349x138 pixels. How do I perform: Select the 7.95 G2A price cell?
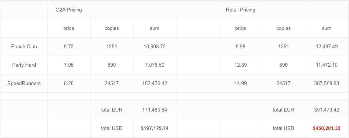click(x=69, y=65)
